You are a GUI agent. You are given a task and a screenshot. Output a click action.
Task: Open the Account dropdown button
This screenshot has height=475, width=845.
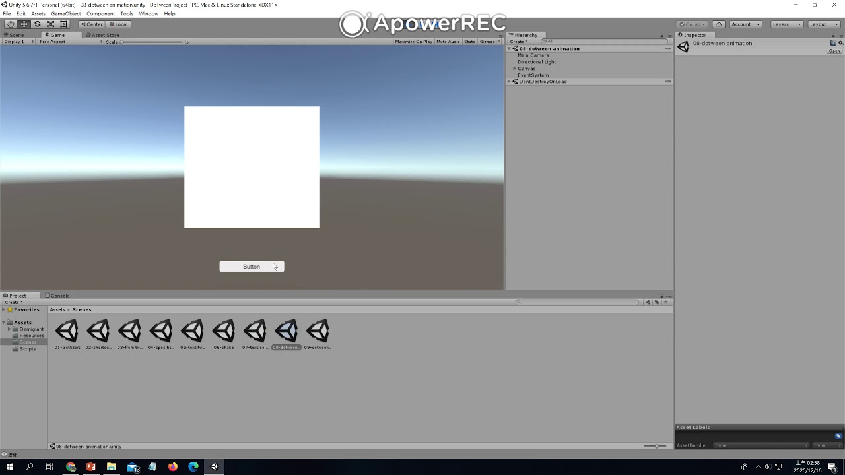point(745,24)
